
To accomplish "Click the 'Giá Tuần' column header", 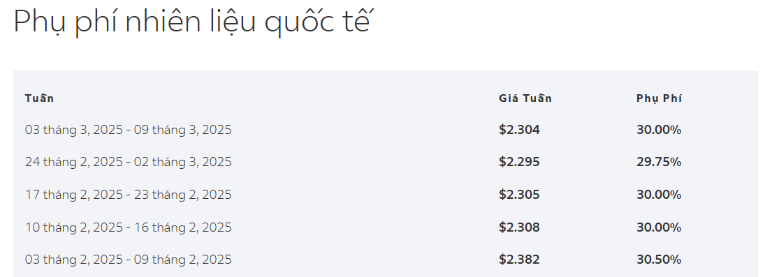I will 525,98.
